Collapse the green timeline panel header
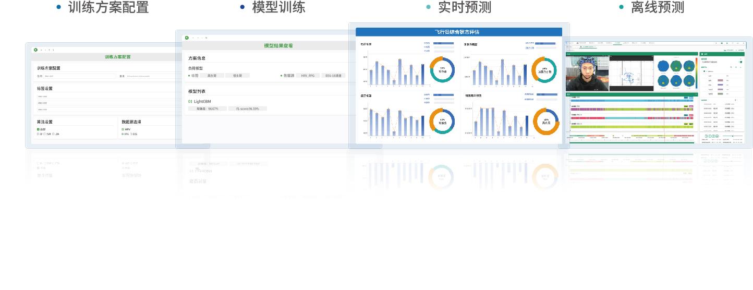This screenshot has height=290, width=753. (696, 94)
